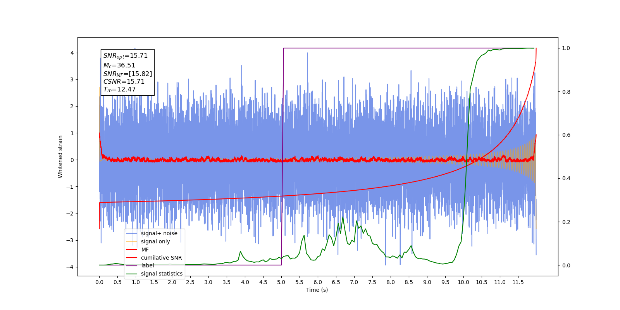Click the x-axis tick label 4.5
The width and height of the screenshot is (620, 310).
point(263,282)
